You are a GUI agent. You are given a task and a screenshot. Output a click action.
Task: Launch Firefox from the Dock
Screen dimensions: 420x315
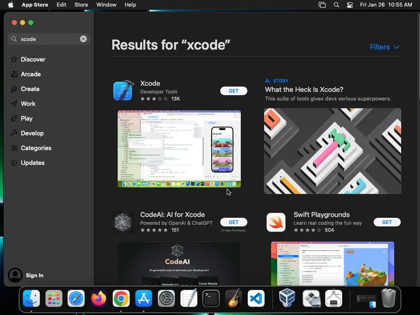tap(98, 298)
